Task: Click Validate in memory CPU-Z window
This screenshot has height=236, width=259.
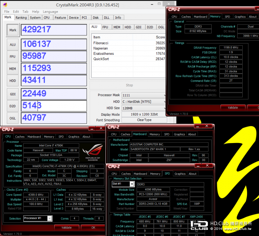Action: click(x=233, y=108)
